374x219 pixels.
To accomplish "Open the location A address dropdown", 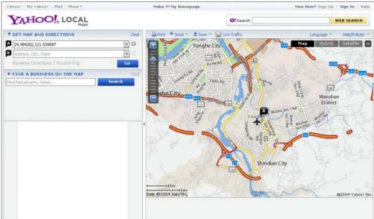I will coord(126,44).
